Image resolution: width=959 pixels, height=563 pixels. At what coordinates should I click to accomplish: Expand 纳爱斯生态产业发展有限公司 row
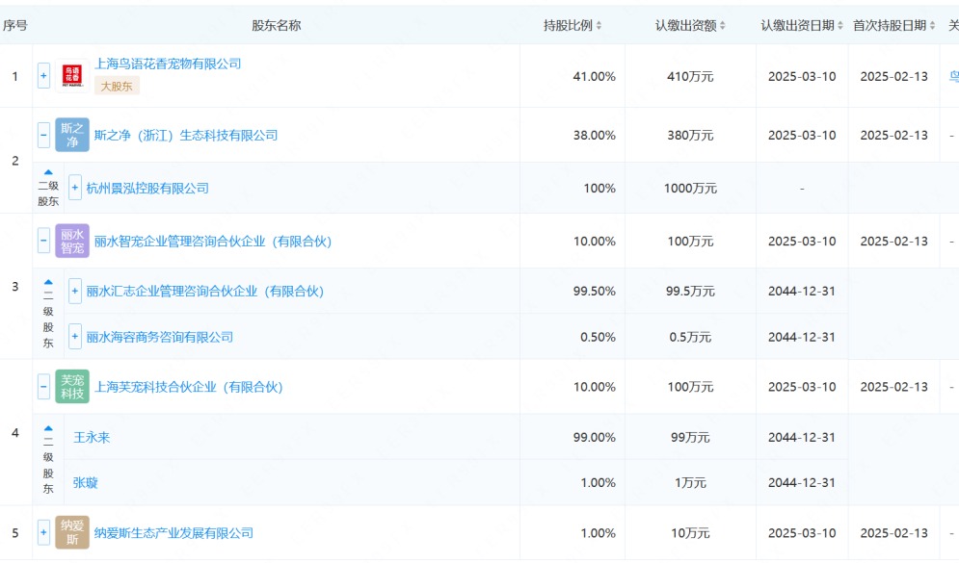pyautogui.click(x=43, y=532)
